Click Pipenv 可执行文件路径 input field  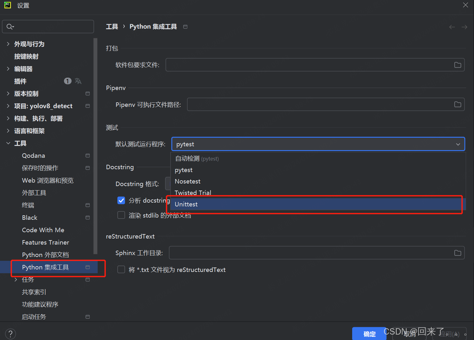326,104
